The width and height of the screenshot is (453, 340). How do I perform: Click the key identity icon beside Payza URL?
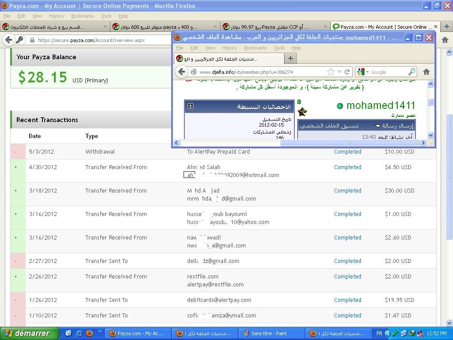point(19,40)
